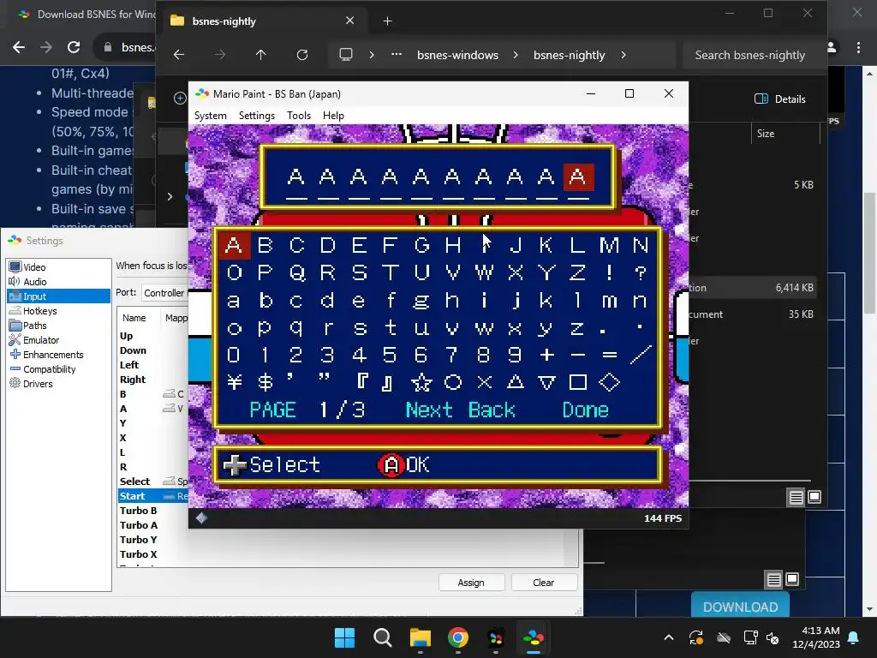Open File Explorer from taskbar

coord(420,637)
